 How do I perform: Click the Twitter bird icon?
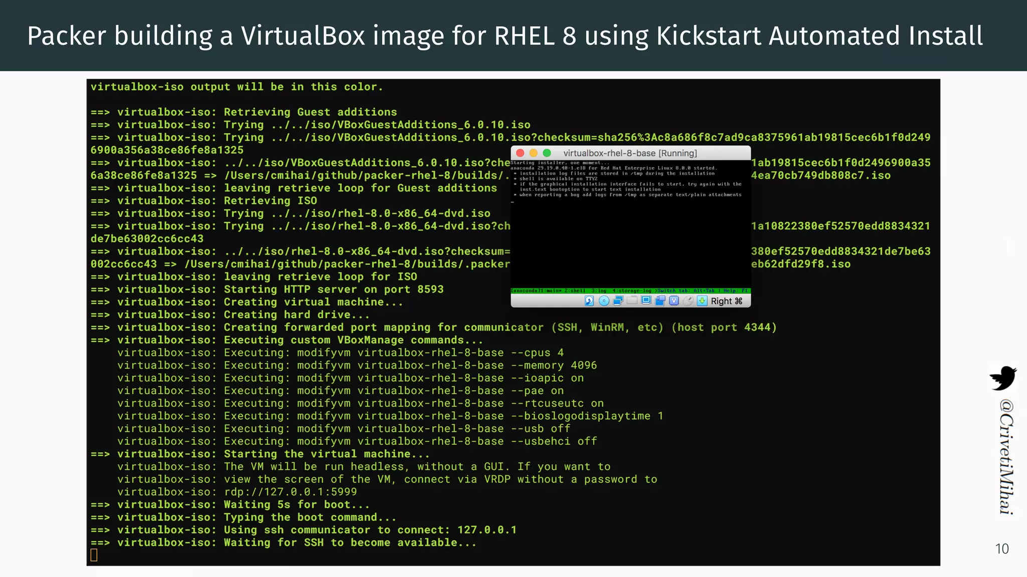[x=1002, y=378]
